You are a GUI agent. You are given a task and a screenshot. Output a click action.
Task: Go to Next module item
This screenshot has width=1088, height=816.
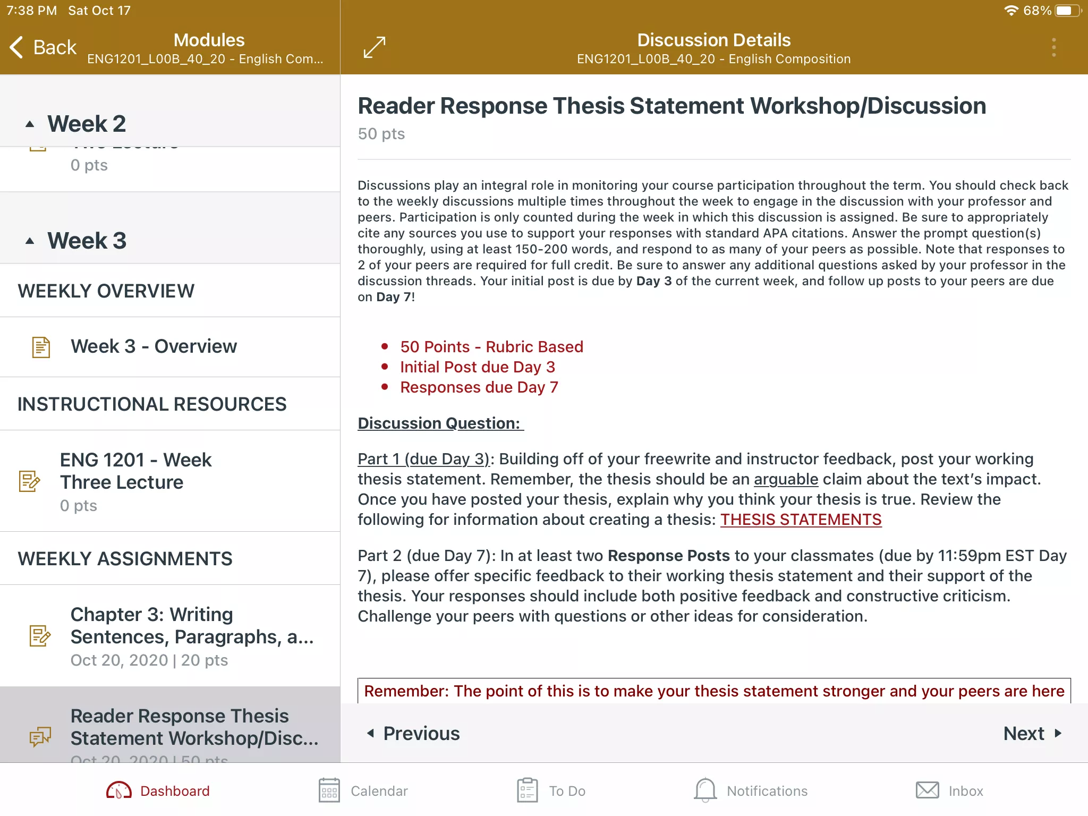(1033, 733)
